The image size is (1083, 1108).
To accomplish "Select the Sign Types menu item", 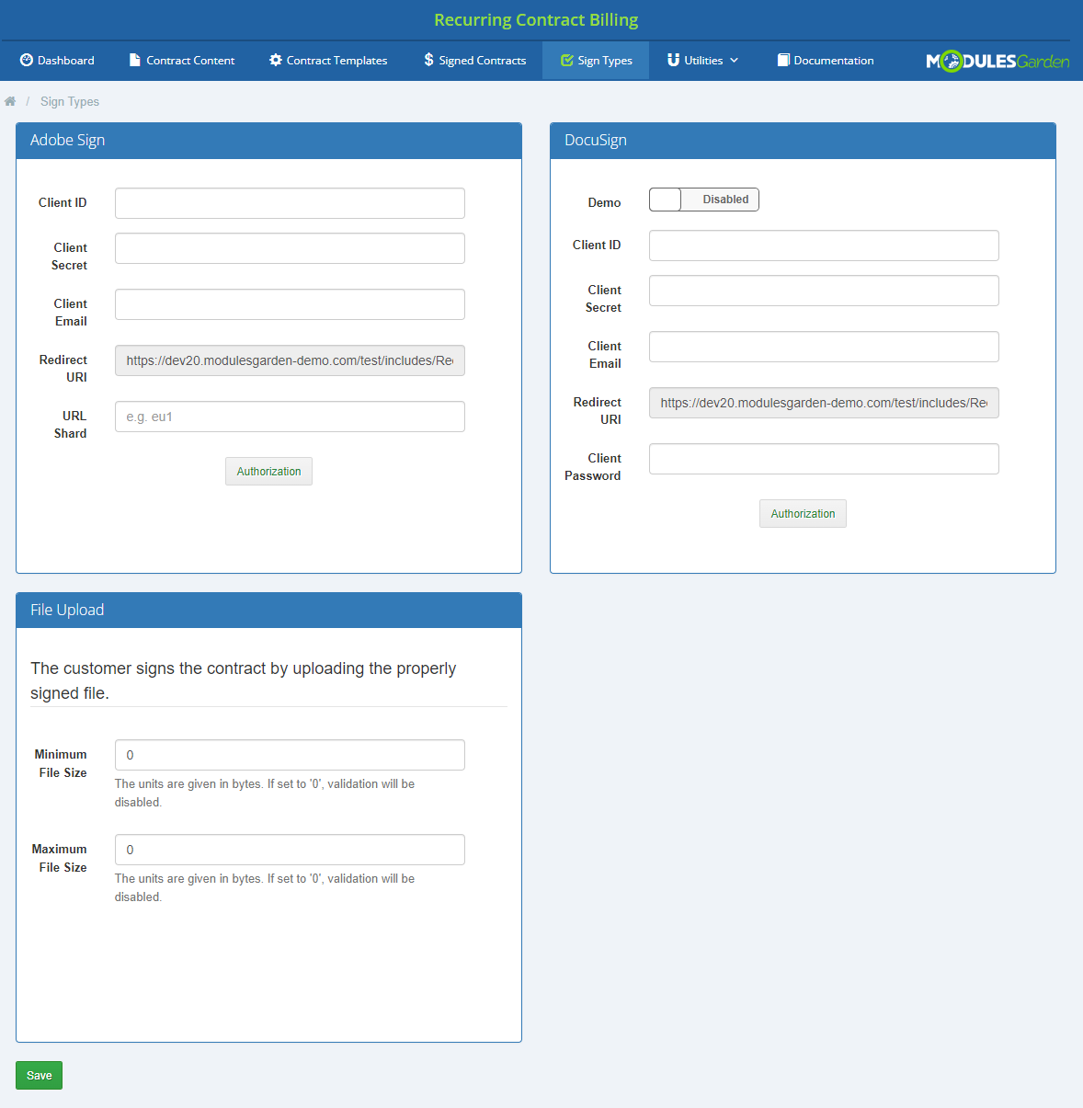I will pyautogui.click(x=596, y=61).
